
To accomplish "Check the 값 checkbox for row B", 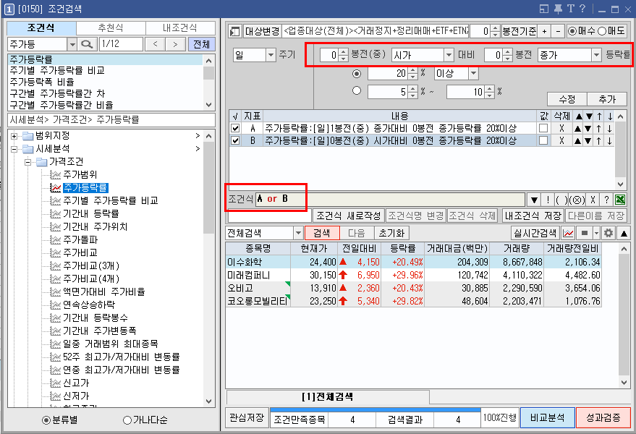I will click(x=543, y=140).
